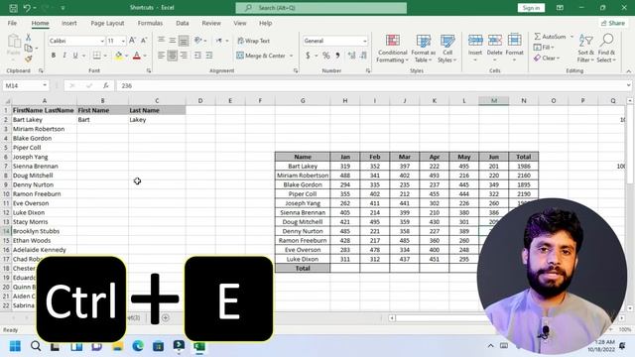Open Windows Start menu
Viewport: 635px width, 357px height.
click(x=15, y=346)
